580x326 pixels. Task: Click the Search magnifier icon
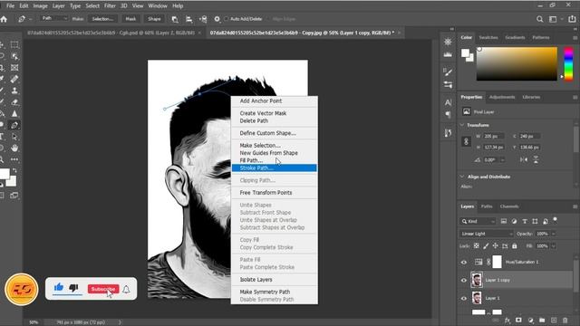pyautogui.click(x=540, y=19)
